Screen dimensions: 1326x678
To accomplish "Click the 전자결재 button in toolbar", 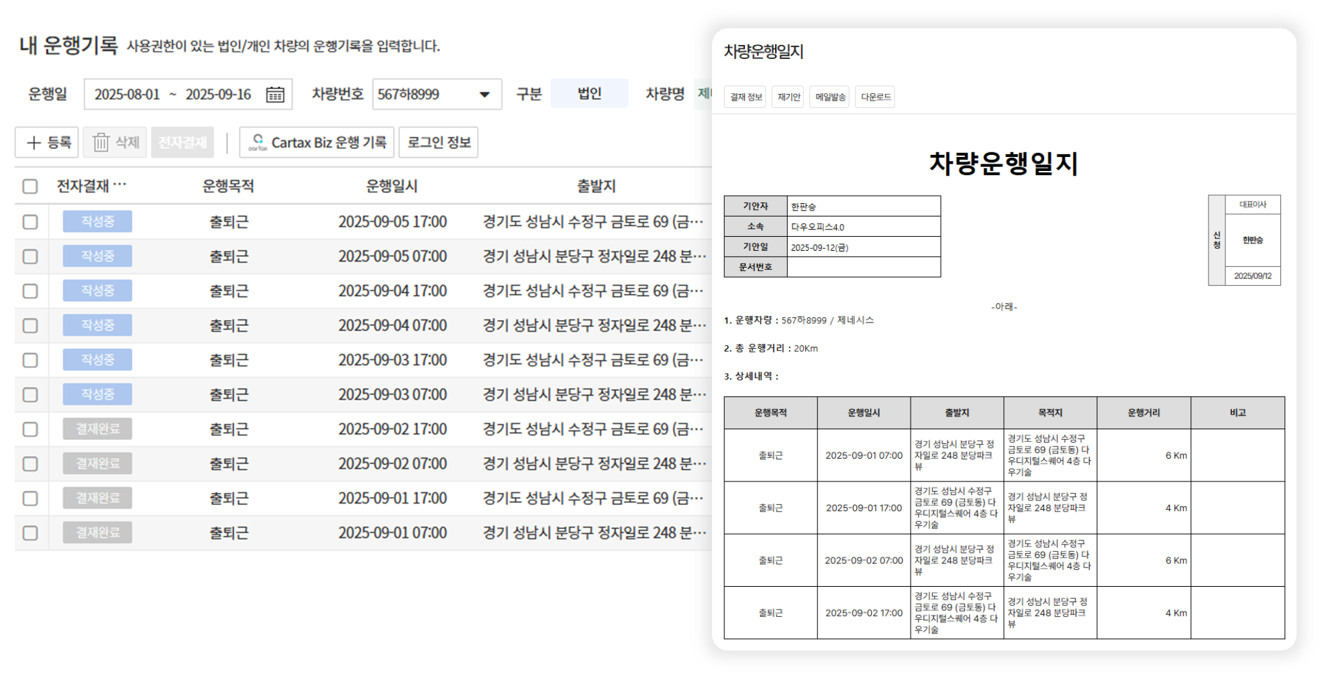I will click(183, 143).
